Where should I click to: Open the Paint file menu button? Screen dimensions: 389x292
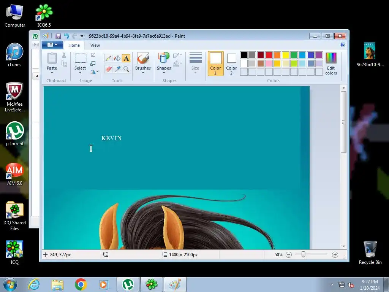(x=52, y=45)
